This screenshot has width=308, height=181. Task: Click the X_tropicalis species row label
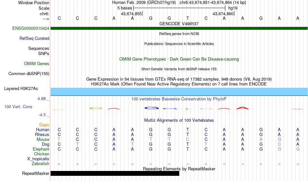[38, 159]
